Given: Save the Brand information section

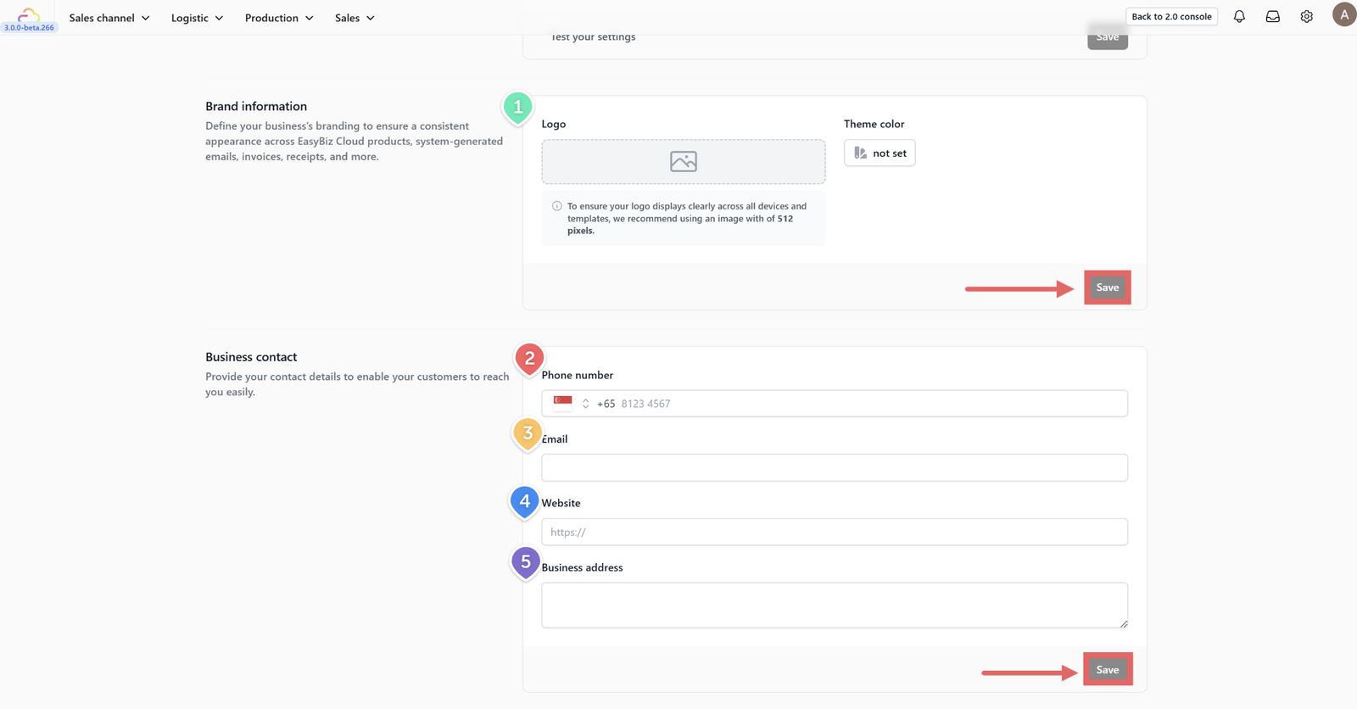Looking at the screenshot, I should [x=1108, y=288].
